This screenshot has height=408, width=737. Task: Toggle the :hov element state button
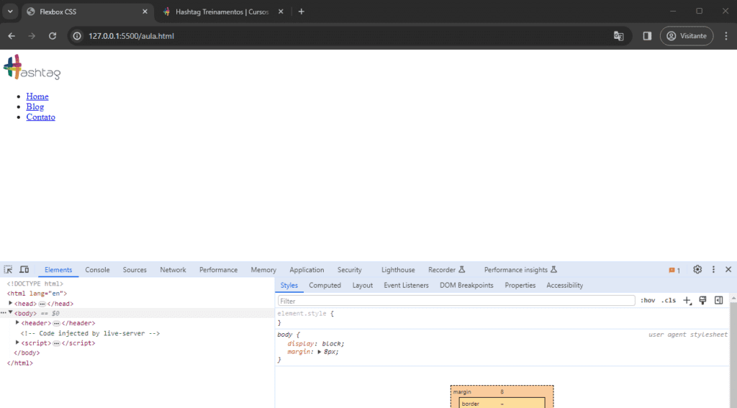[648, 300]
